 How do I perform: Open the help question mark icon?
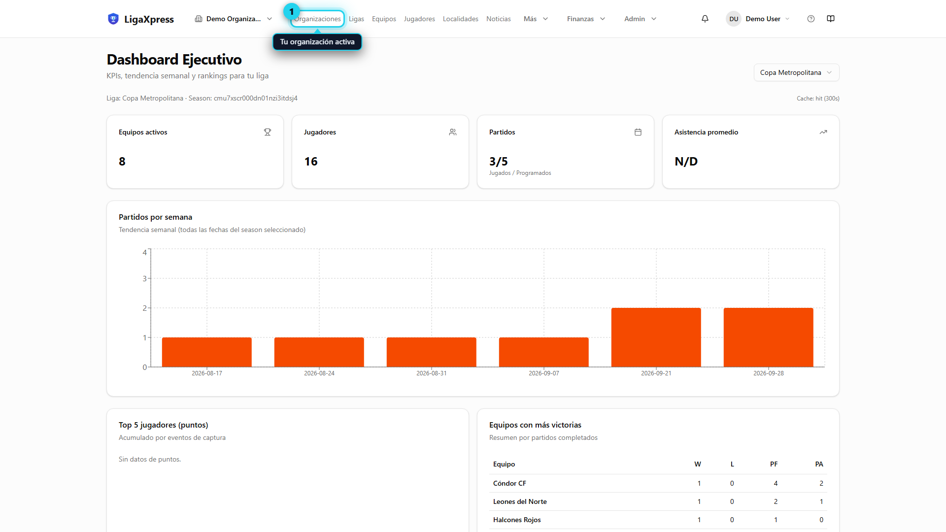[x=811, y=19]
